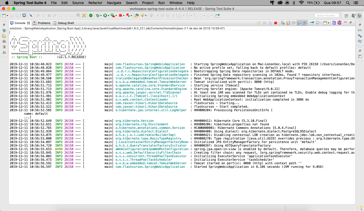
Task: Expand the Display Selected Console dropdown
Action: (x=321, y=23)
